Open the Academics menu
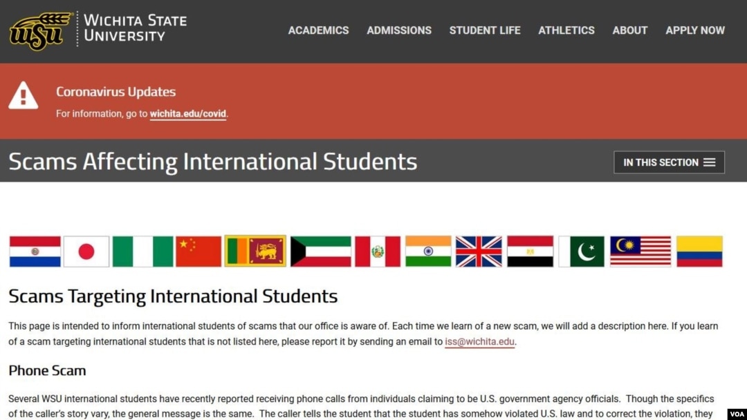 (318, 30)
